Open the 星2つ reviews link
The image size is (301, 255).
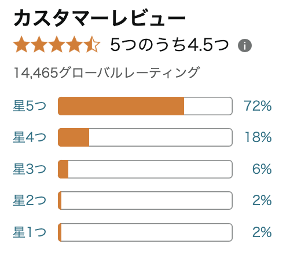30,201
